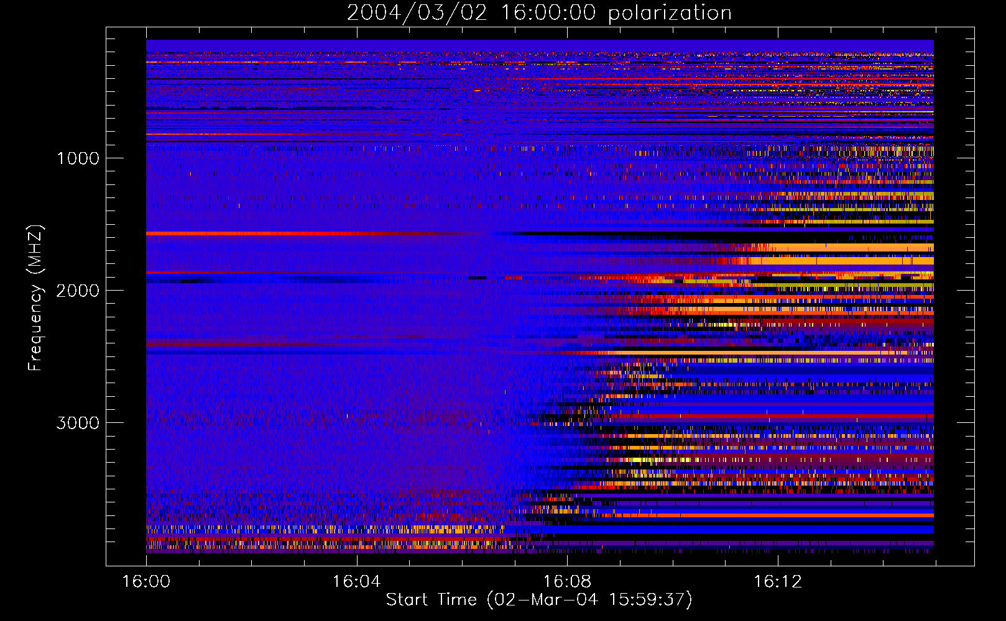Click the 16:00 time tick label
The image size is (1006, 621).
pos(146,582)
